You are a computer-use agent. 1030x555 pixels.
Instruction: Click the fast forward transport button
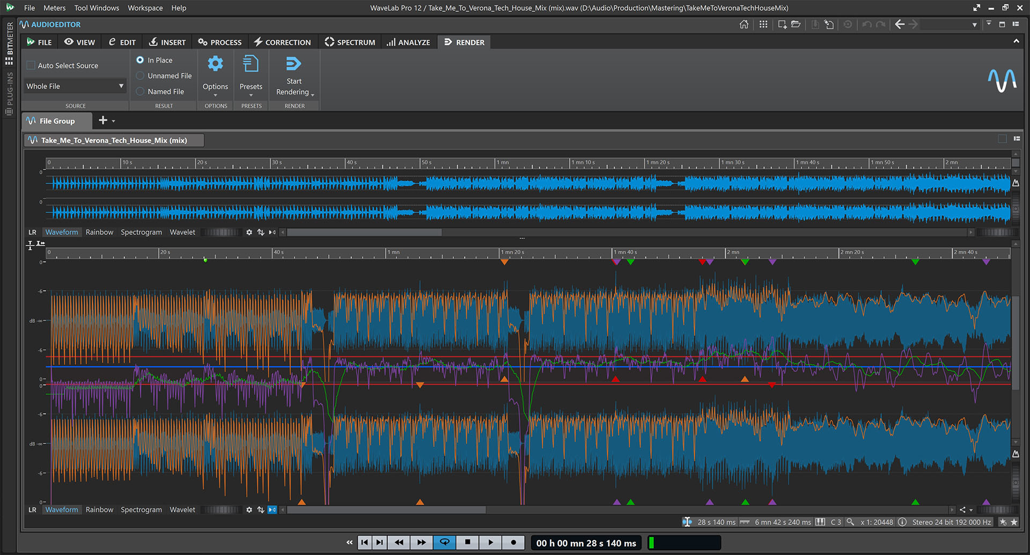tap(422, 542)
